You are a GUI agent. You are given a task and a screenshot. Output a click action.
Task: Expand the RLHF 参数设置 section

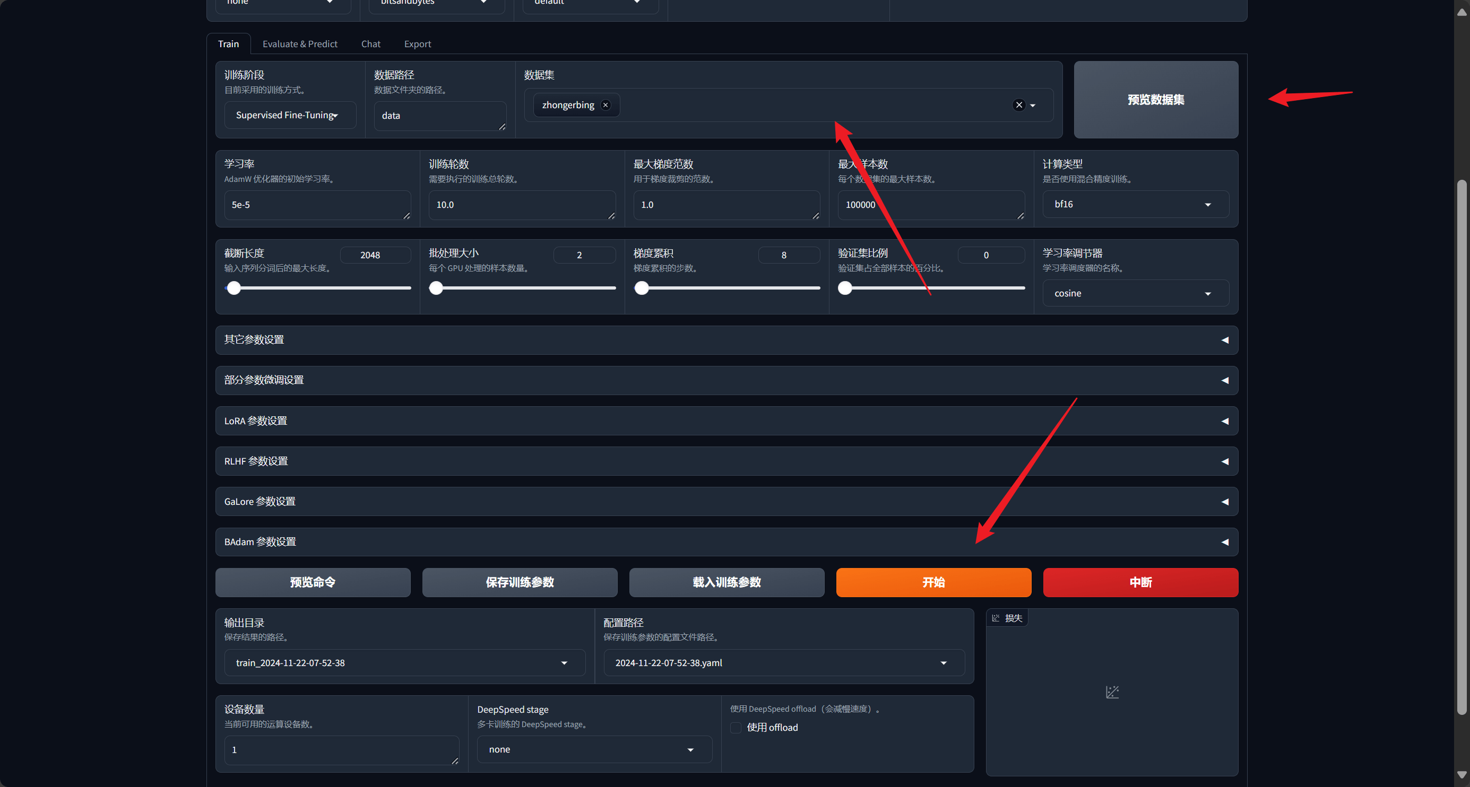click(1224, 461)
